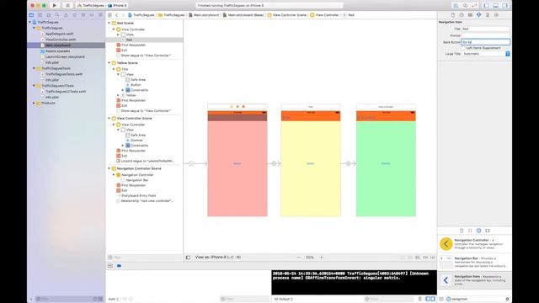539x303 pixels.
Task: Open the All Output console dropdown
Action: [x=284, y=300]
